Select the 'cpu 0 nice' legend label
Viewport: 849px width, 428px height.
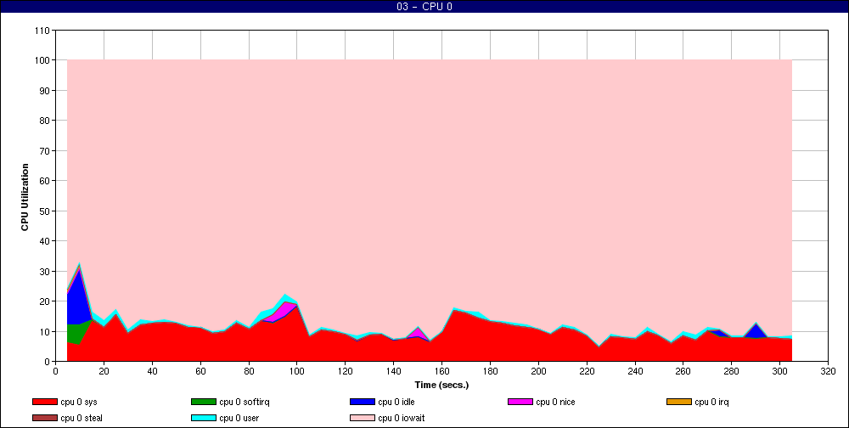(x=555, y=402)
